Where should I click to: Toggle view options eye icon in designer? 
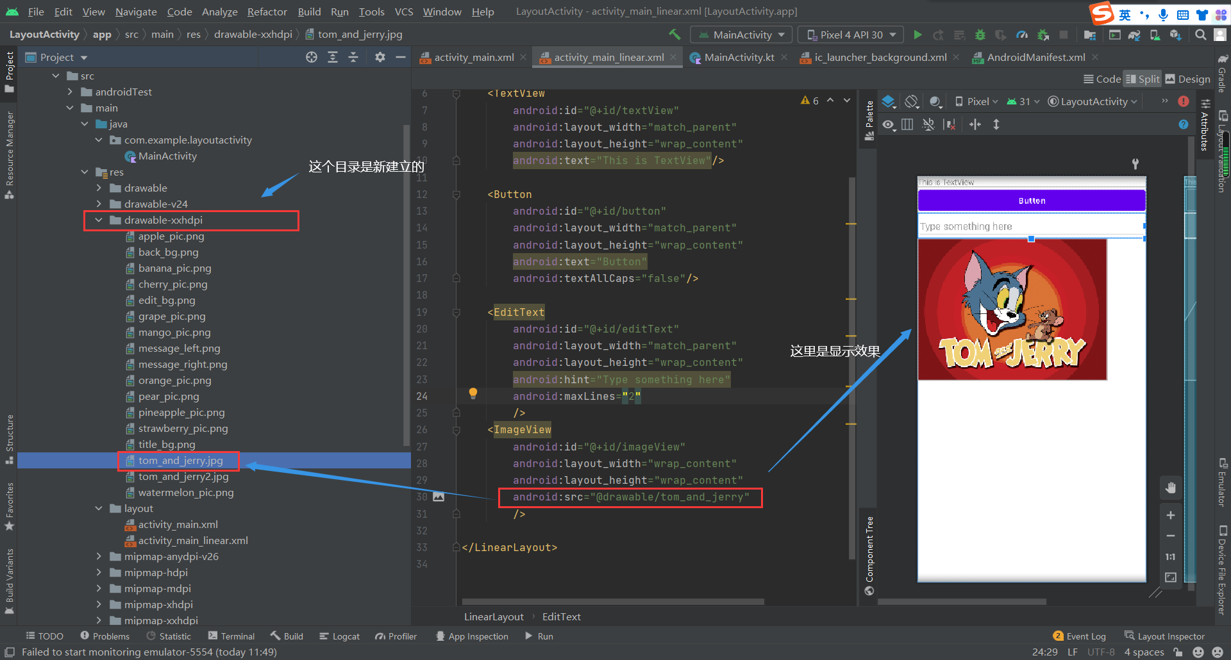click(x=888, y=124)
